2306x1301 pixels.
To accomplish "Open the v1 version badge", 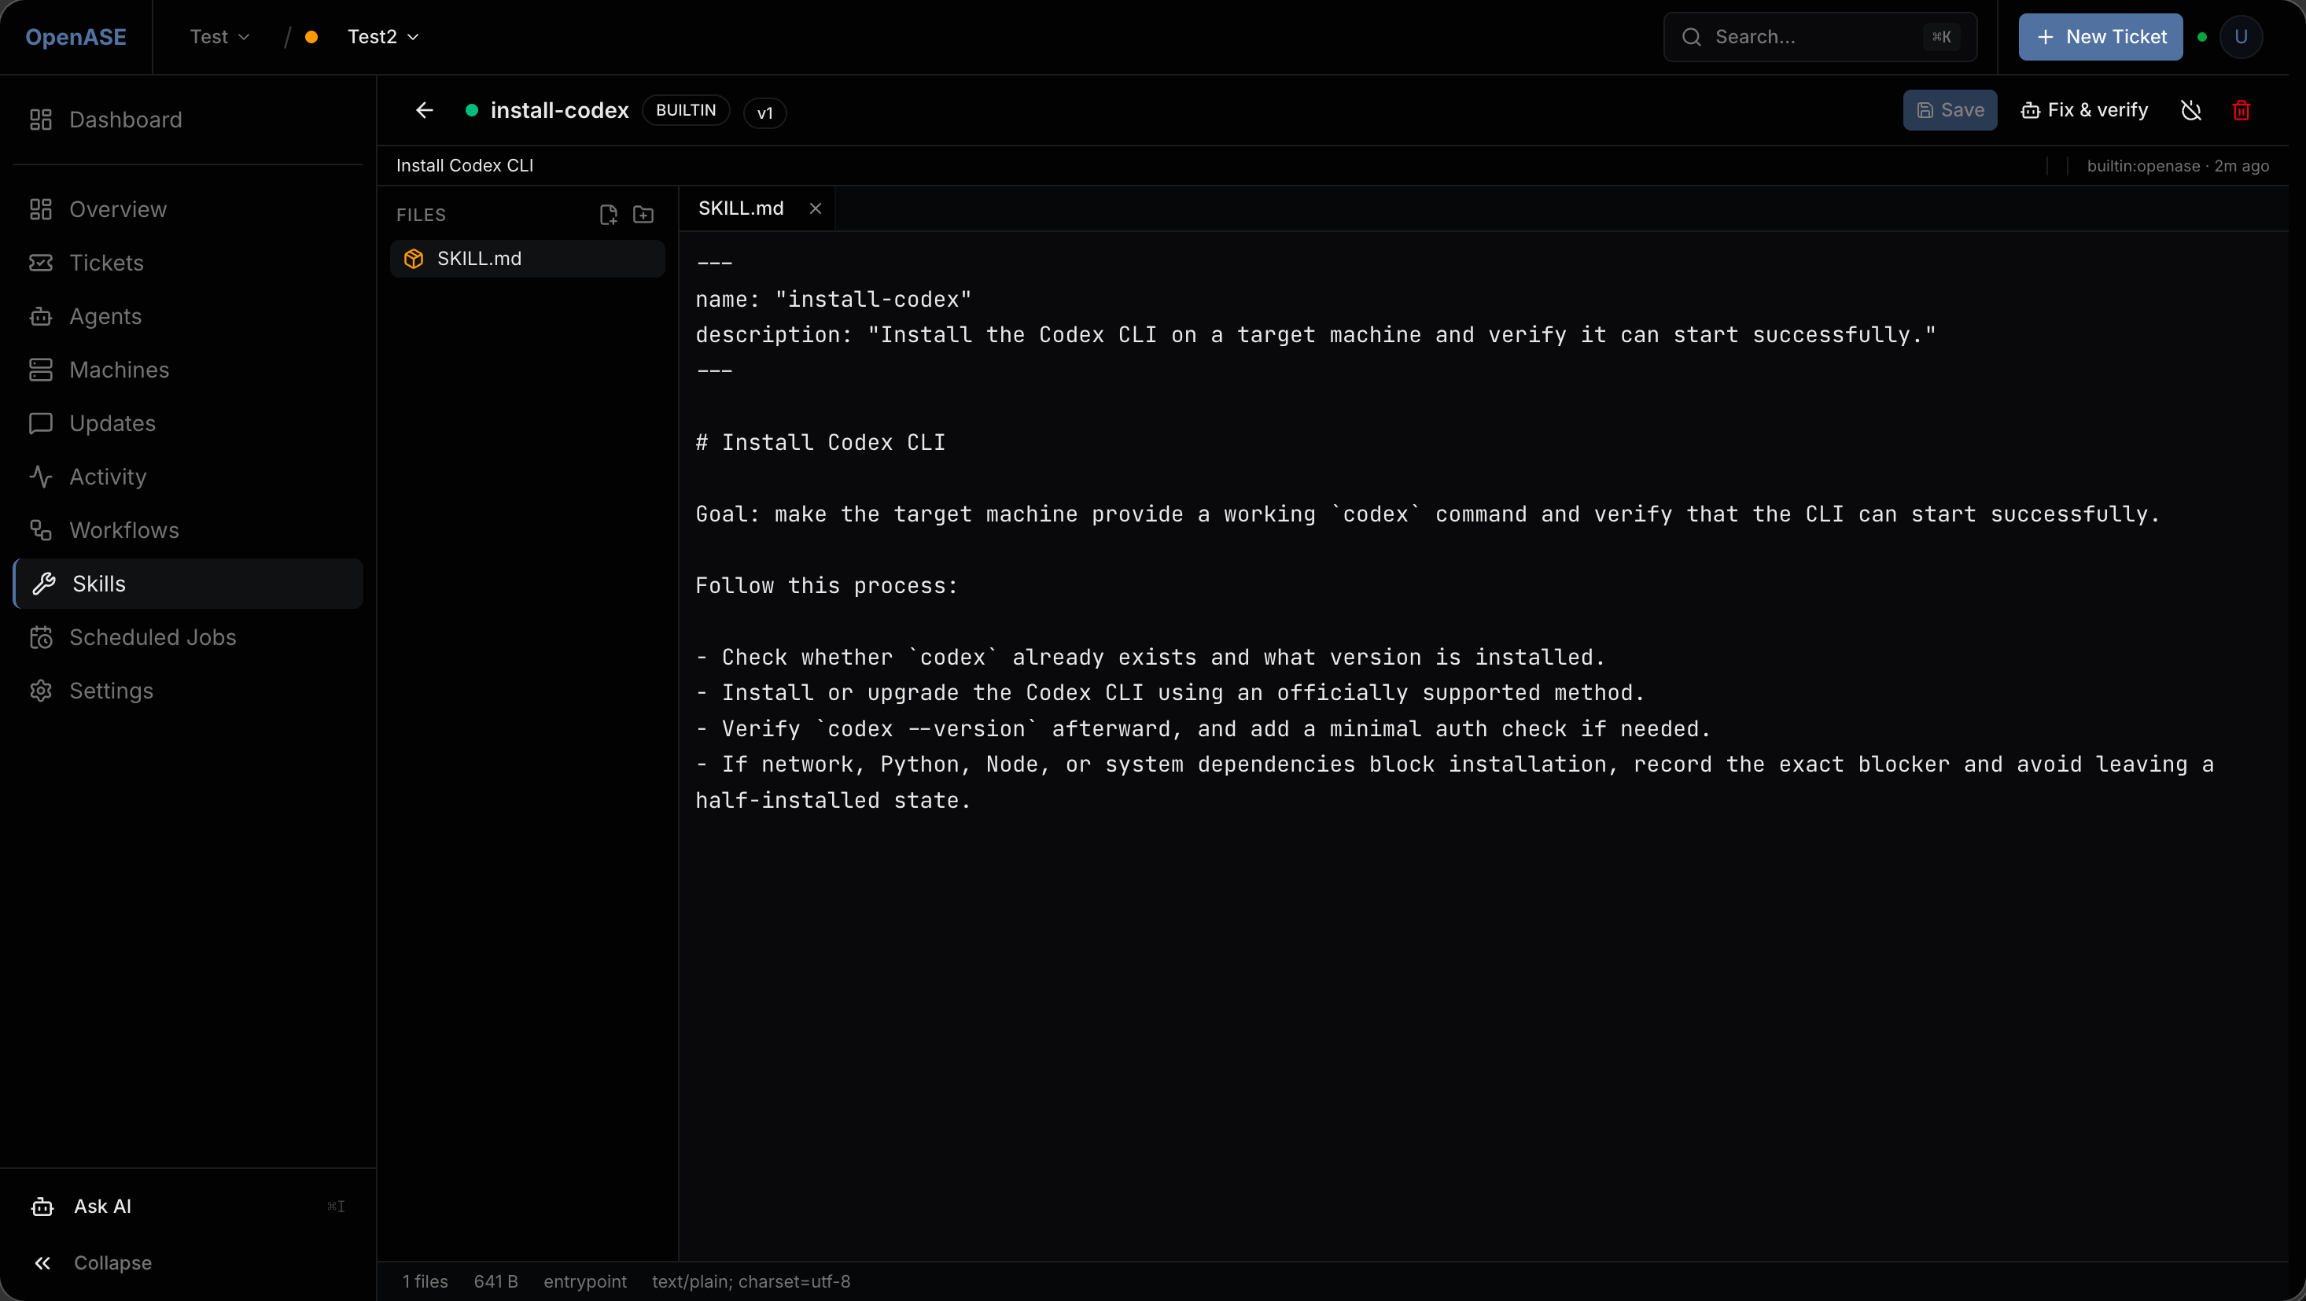I will (764, 112).
